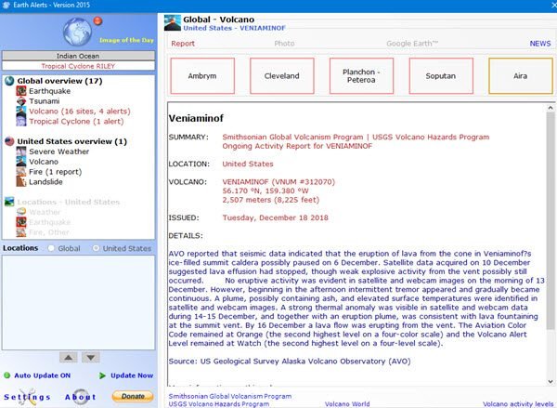Click the Volcano icon next to 16 sites
The height and width of the screenshot is (408, 557).
pyautogui.click(x=21, y=112)
